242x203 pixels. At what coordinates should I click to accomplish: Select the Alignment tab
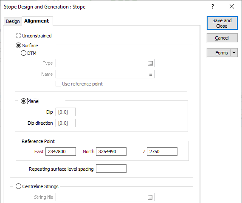pos(37,21)
